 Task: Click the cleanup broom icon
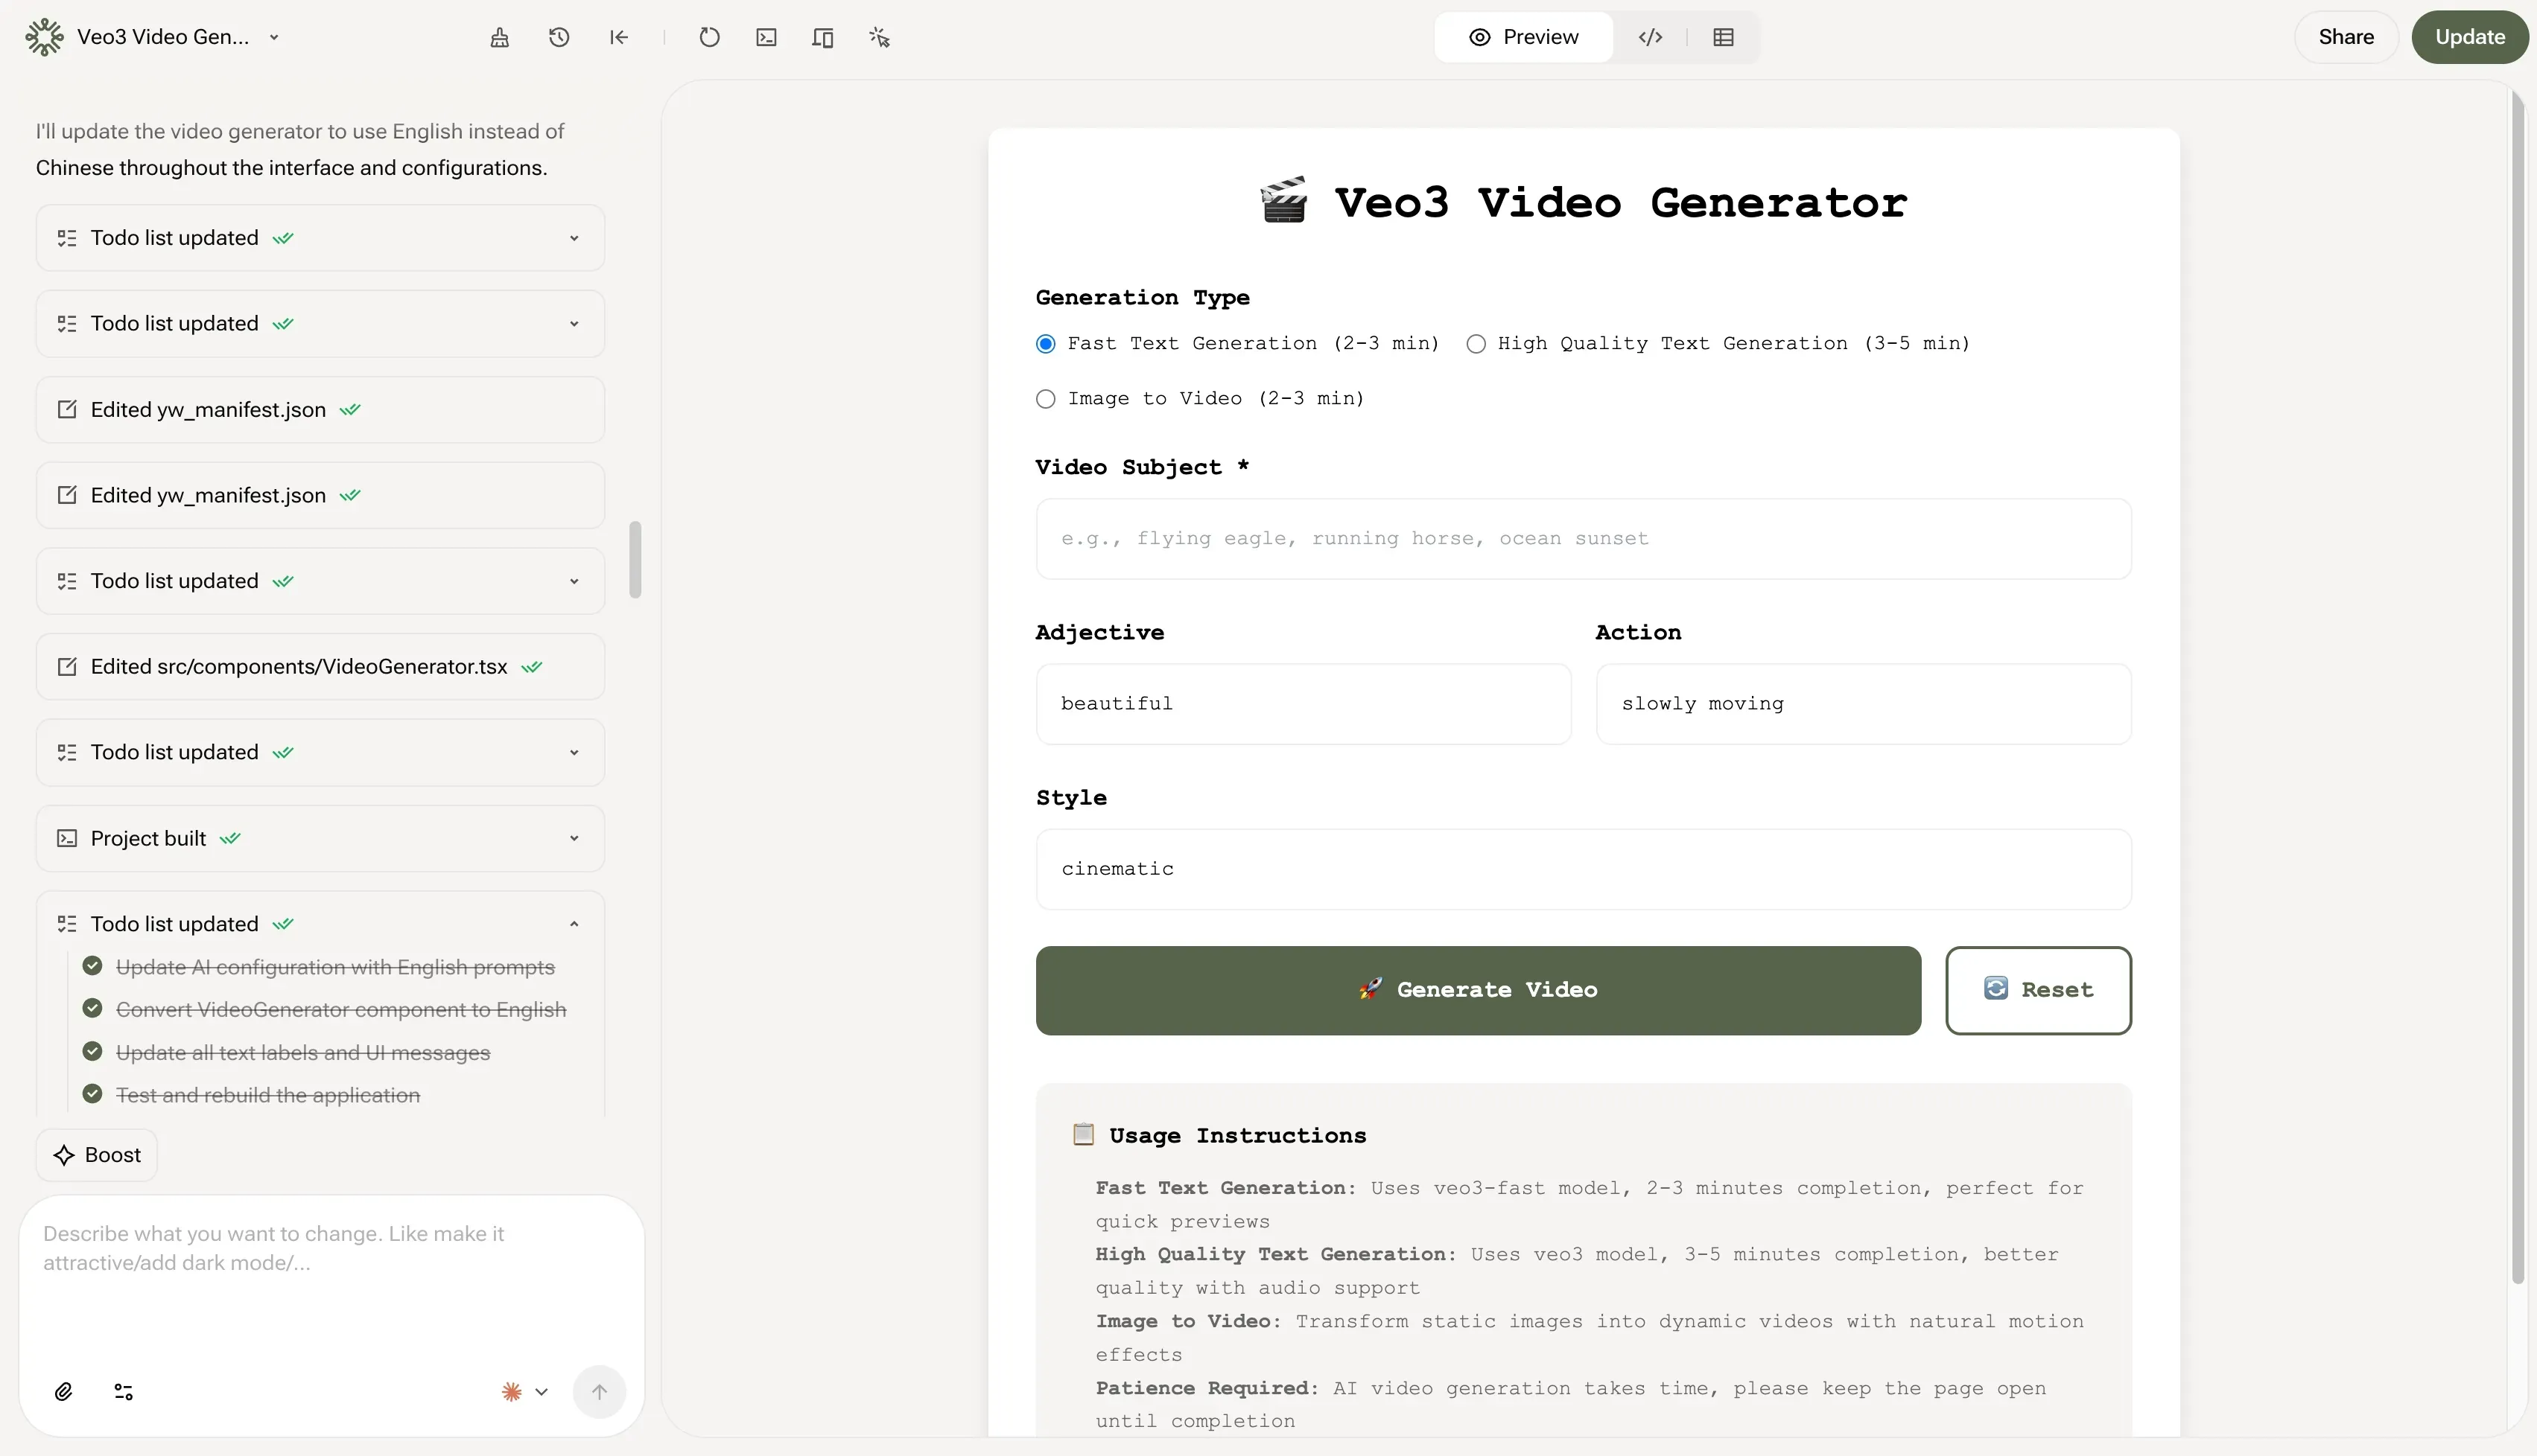point(499,37)
